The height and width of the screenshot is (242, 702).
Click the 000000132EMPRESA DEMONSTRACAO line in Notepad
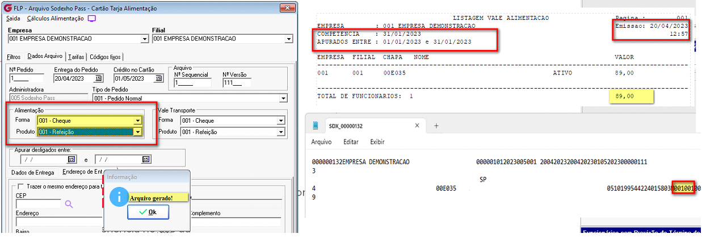tap(360, 162)
